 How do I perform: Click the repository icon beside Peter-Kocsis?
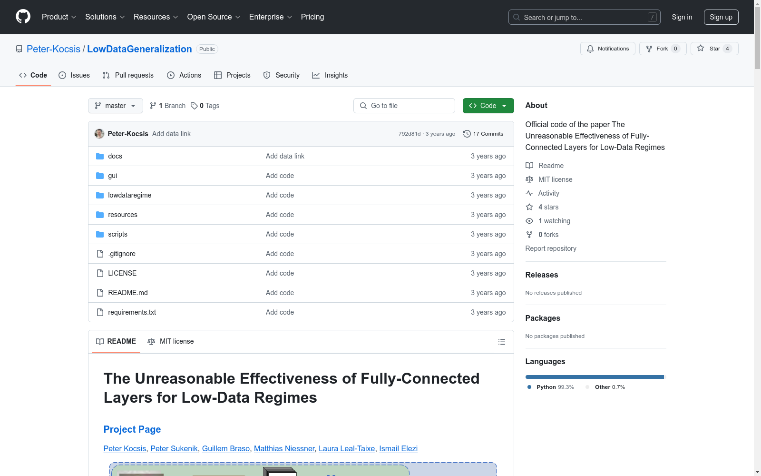pyautogui.click(x=19, y=49)
